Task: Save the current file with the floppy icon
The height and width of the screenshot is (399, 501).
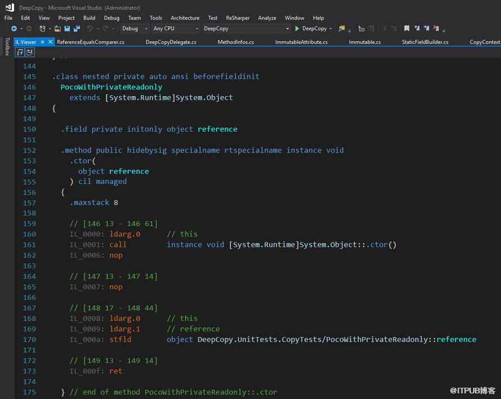Action: pyautogui.click(x=67, y=29)
